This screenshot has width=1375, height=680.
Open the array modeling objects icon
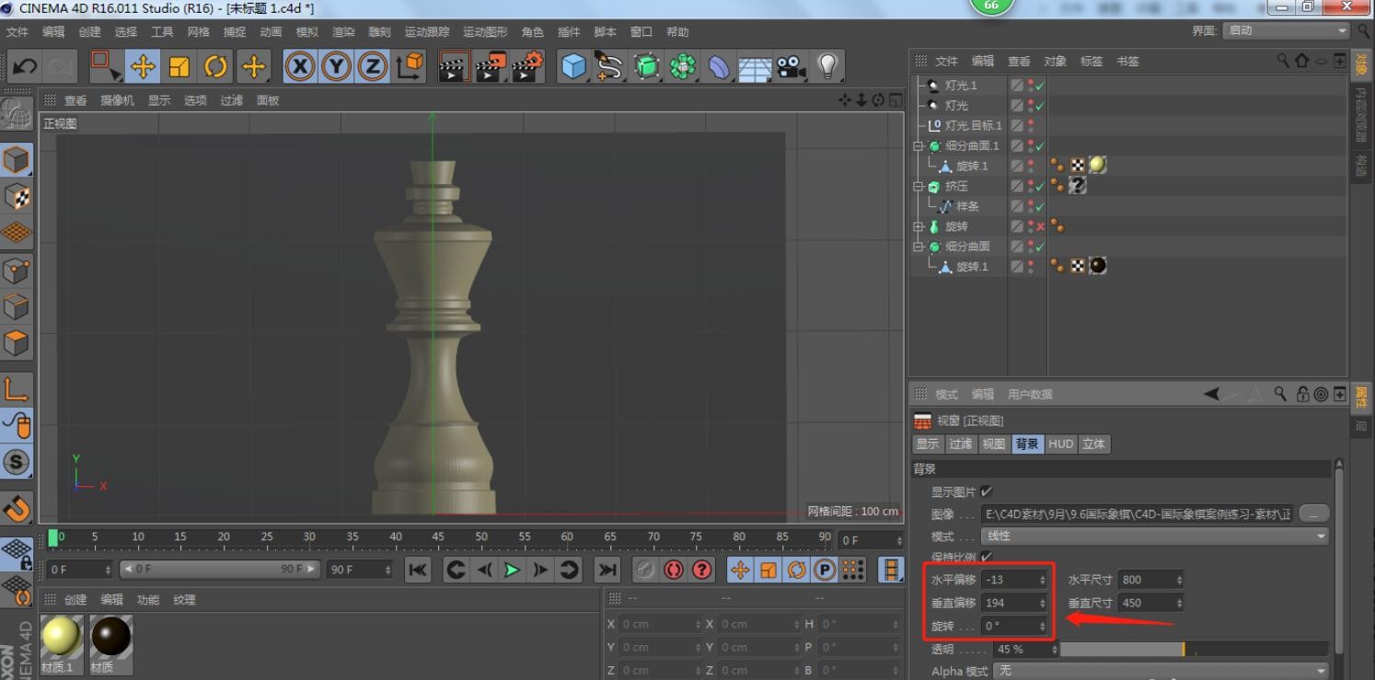click(683, 66)
